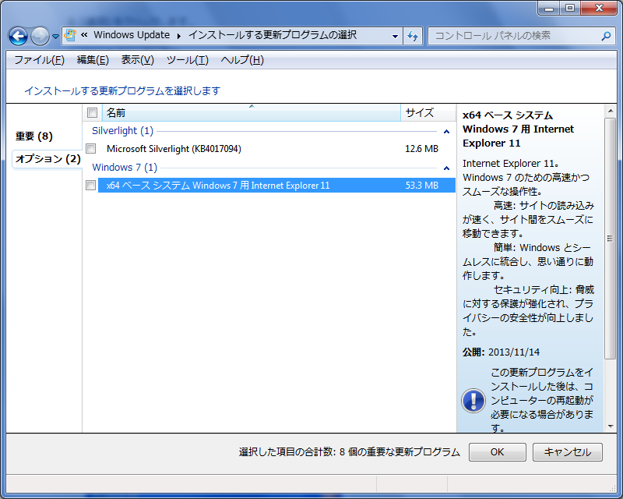Collapse the Windows 7 (1) group
The width and height of the screenshot is (623, 499).
click(446, 168)
